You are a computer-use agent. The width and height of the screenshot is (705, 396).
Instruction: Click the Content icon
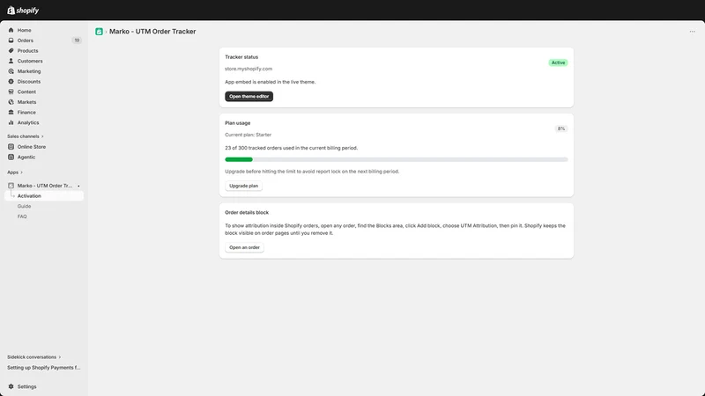point(11,92)
